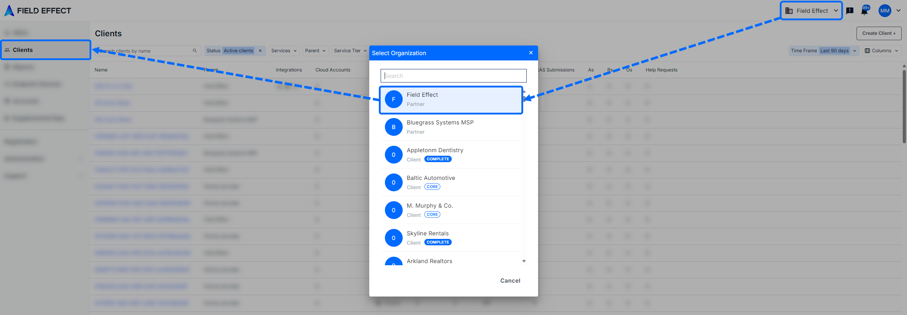Screen dimensions: 907x315
Task: Click the F avatar for Field Effect
Action: pyautogui.click(x=393, y=99)
